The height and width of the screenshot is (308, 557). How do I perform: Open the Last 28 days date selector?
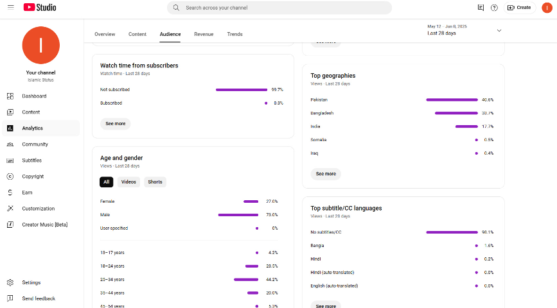tap(464, 30)
